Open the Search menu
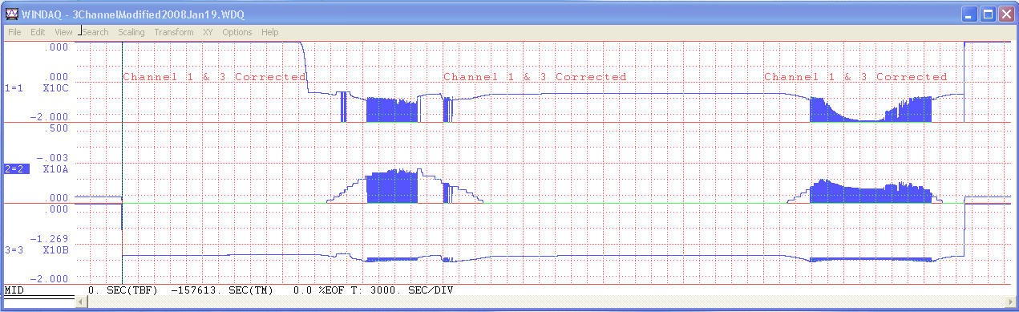Screen dimensions: 1019x312 (x=95, y=32)
